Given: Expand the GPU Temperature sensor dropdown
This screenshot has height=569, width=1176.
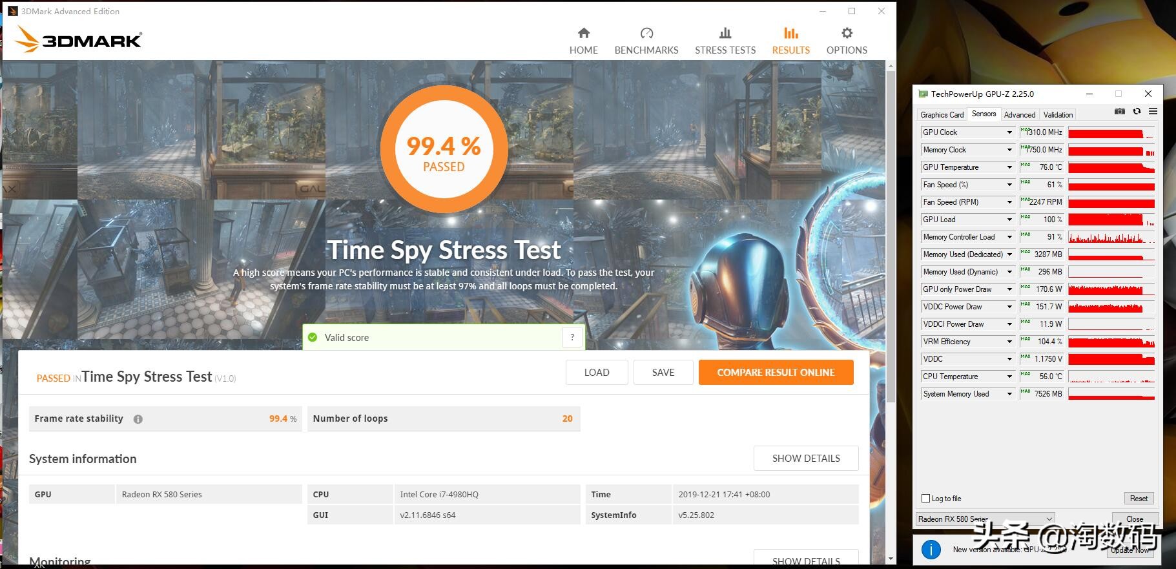Looking at the screenshot, I should click(1009, 167).
